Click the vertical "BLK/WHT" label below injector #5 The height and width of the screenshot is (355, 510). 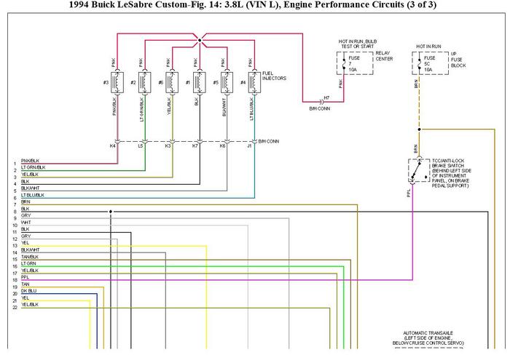pos(224,107)
